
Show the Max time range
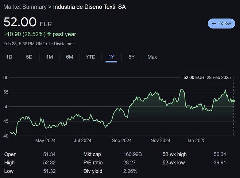(x=152, y=57)
